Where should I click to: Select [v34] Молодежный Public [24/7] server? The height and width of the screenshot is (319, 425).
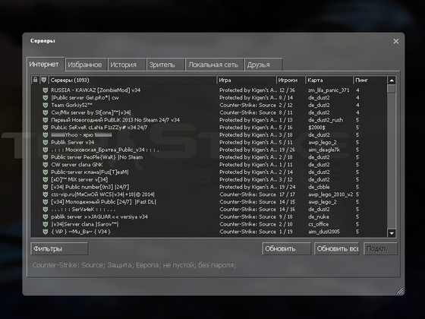pyautogui.click(x=209, y=202)
